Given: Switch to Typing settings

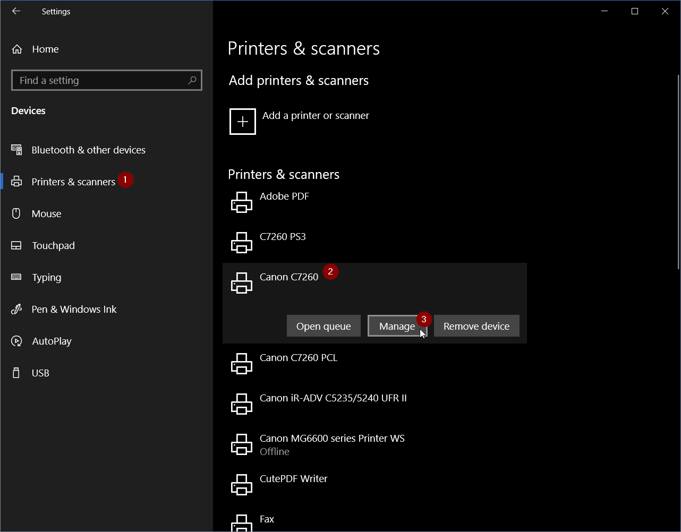Looking at the screenshot, I should point(47,277).
